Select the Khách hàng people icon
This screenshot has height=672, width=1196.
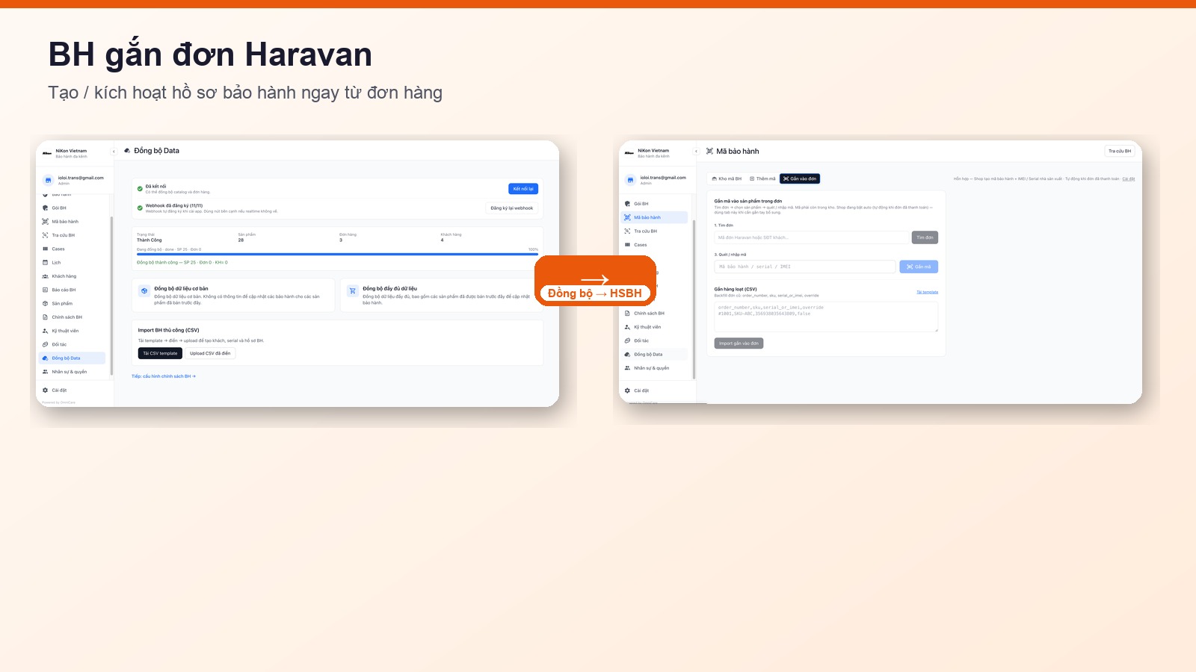pyautogui.click(x=45, y=276)
